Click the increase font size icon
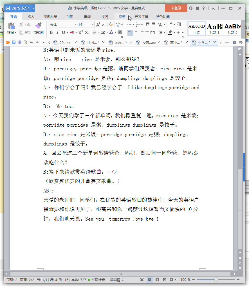This screenshot has height=287, width=249. pos(98,25)
